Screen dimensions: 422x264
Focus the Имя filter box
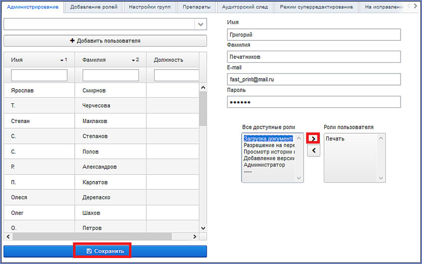coord(39,75)
